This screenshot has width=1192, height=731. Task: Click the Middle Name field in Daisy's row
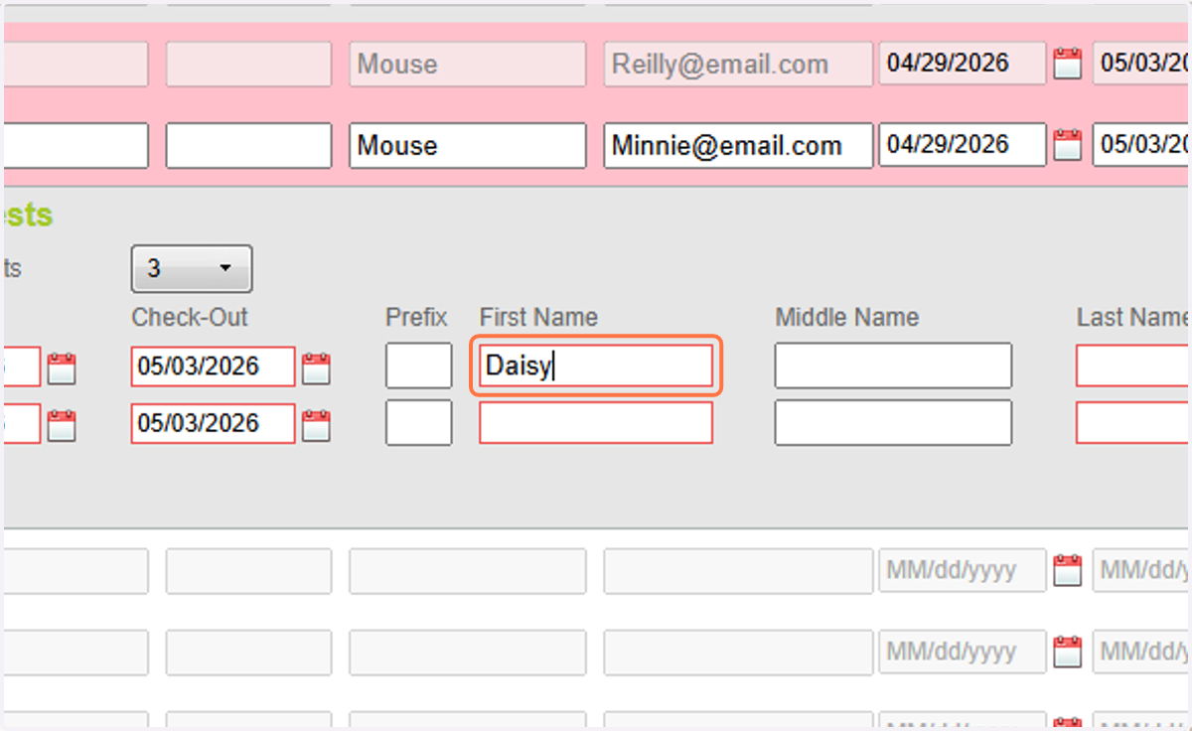(893, 365)
